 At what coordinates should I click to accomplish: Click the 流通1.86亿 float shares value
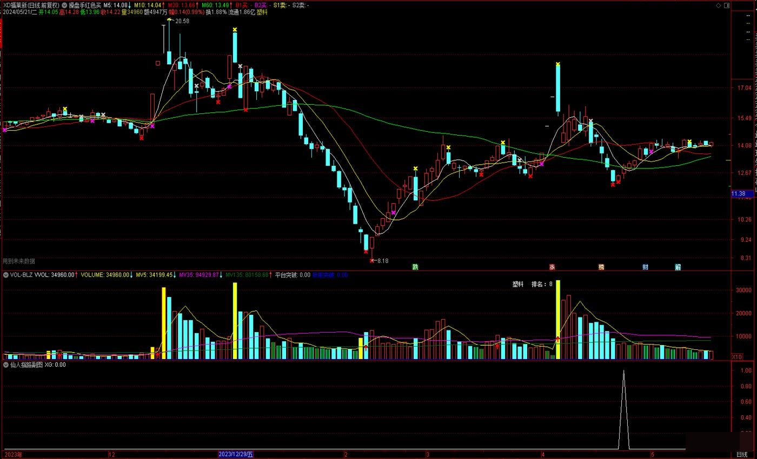pos(242,12)
